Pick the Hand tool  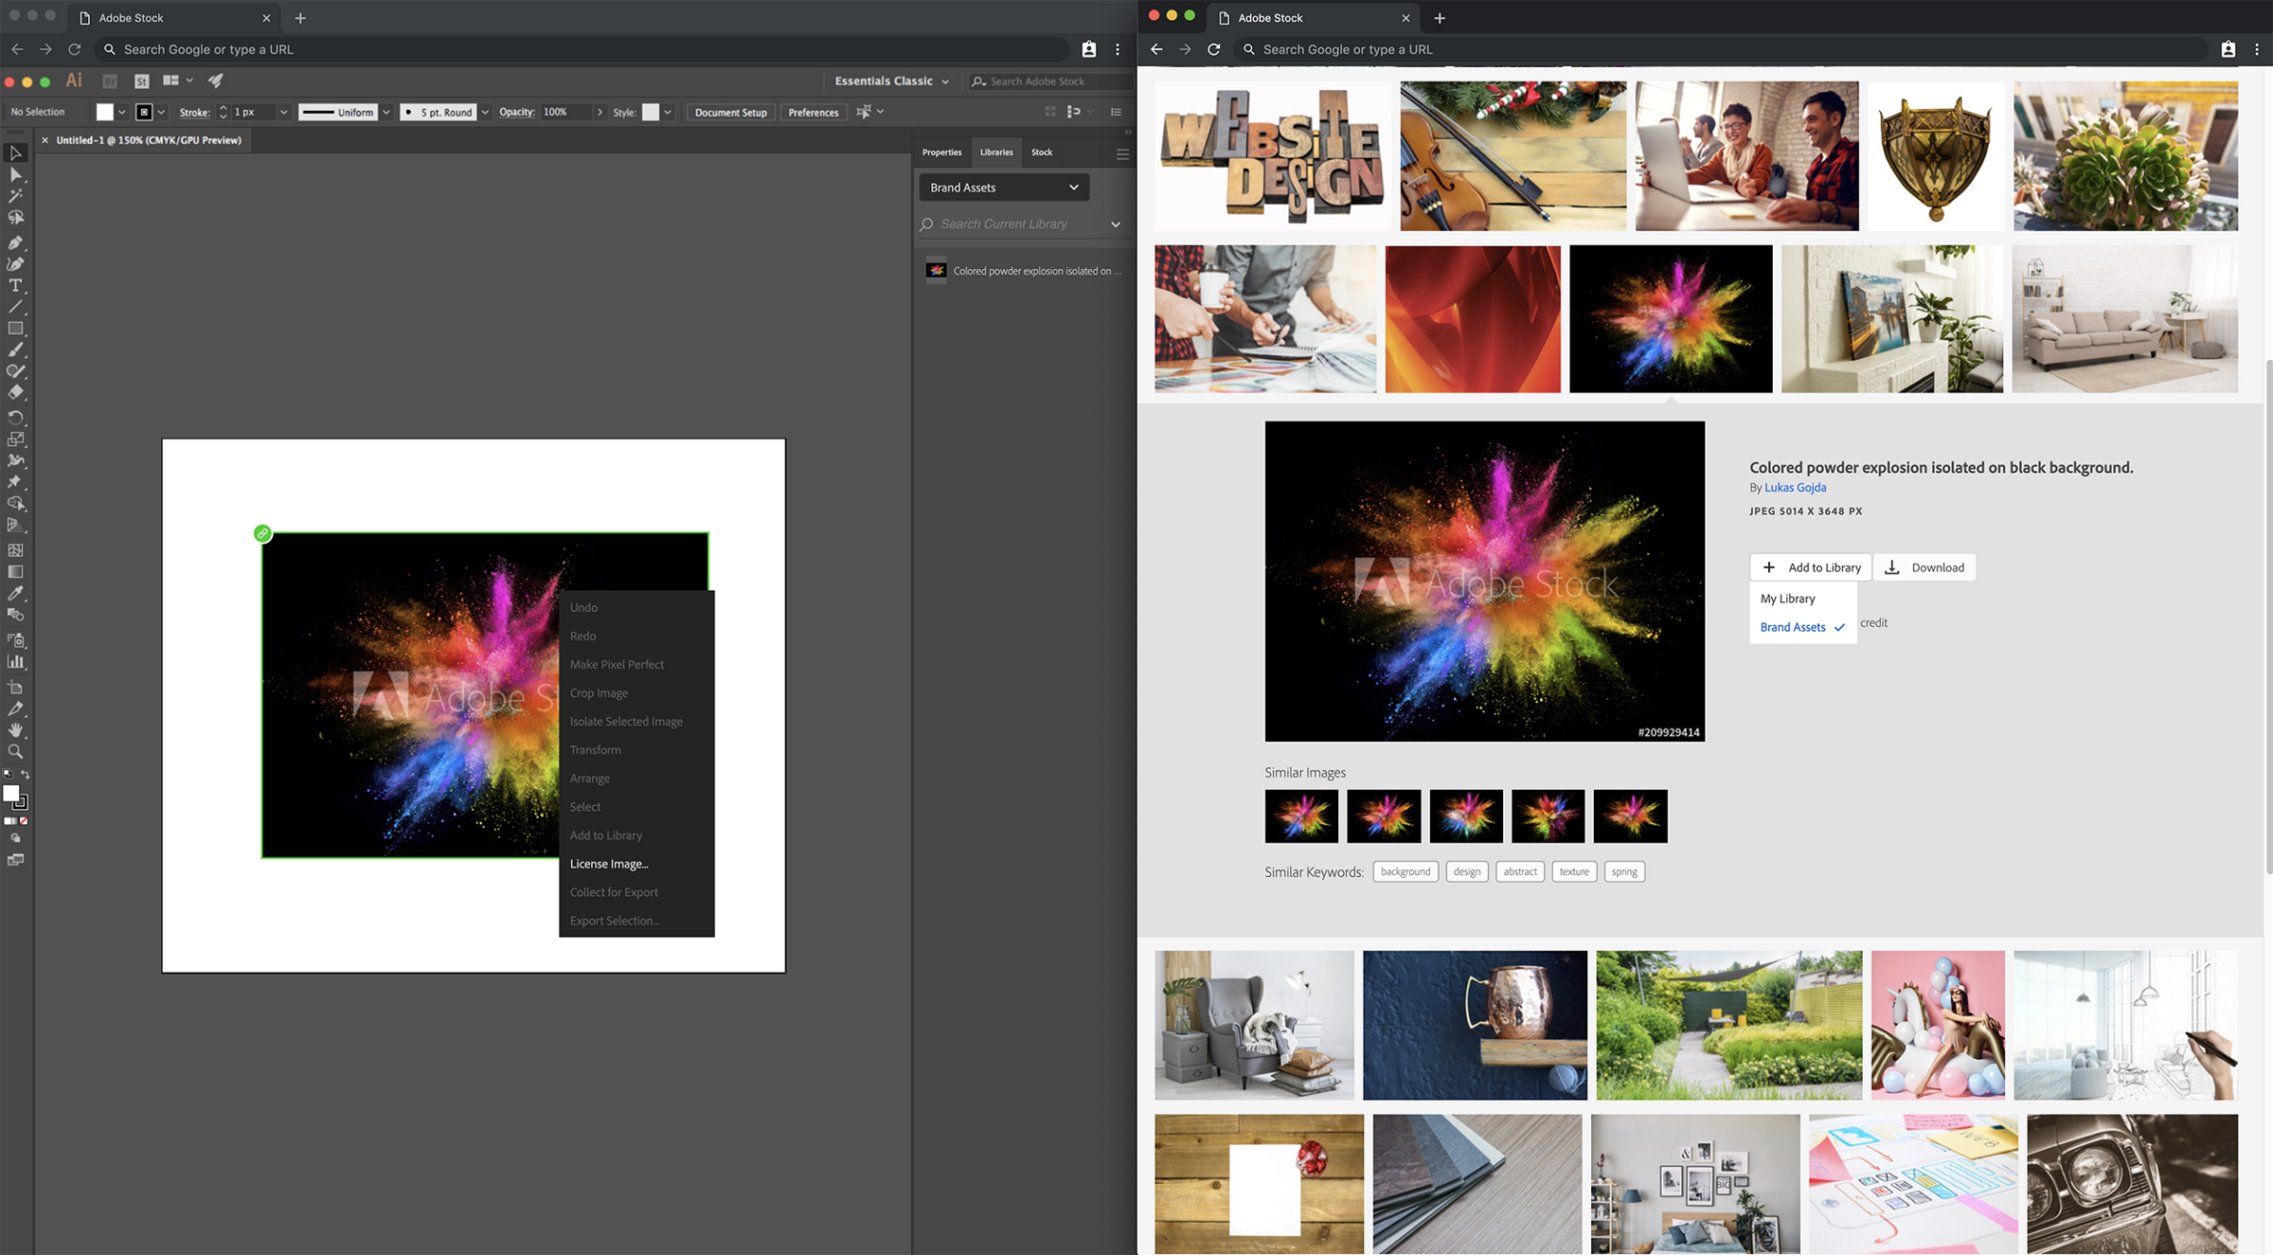tap(15, 730)
